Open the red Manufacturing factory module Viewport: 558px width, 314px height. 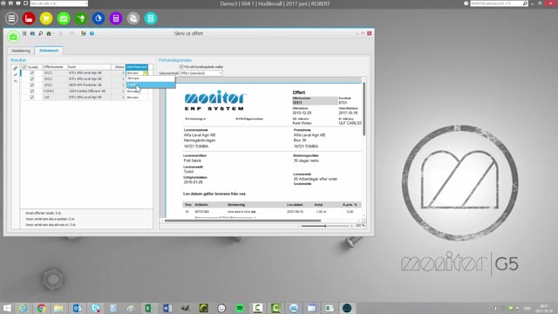click(29, 18)
